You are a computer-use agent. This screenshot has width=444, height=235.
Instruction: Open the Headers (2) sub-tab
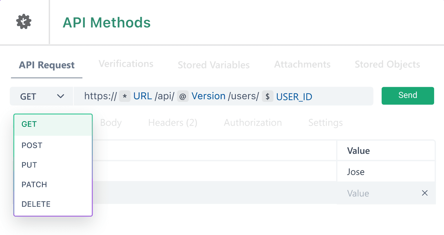tap(173, 123)
